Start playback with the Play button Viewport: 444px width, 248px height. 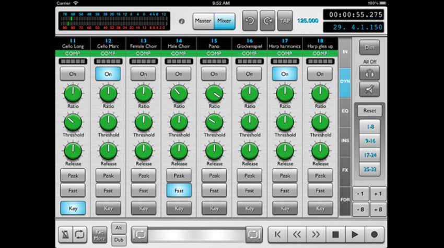click(x=355, y=234)
